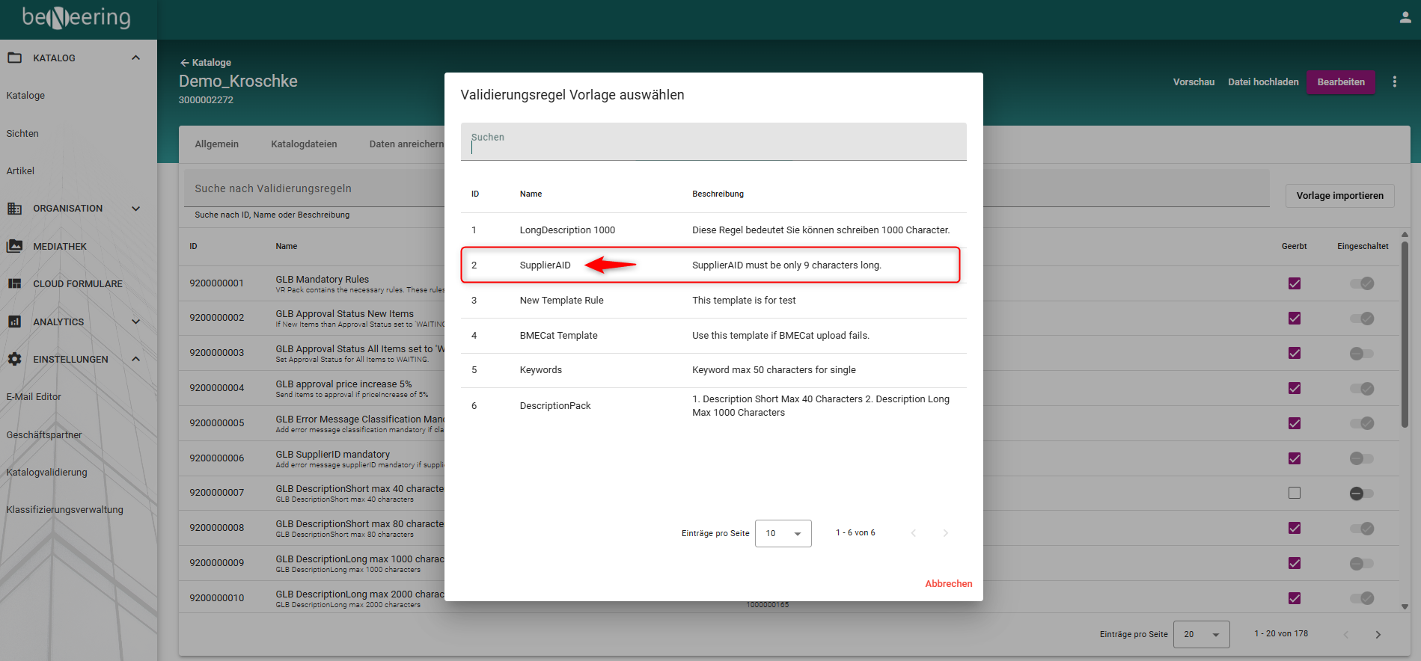Collapse the Katalog sidebar section
The image size is (1421, 661).
pyautogui.click(x=135, y=58)
